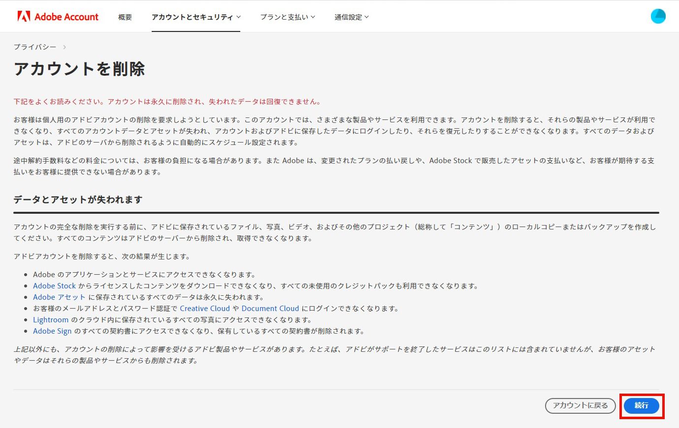This screenshot has height=428, width=679.
Task: Open the Adobe Stock link
Action: click(x=55, y=286)
